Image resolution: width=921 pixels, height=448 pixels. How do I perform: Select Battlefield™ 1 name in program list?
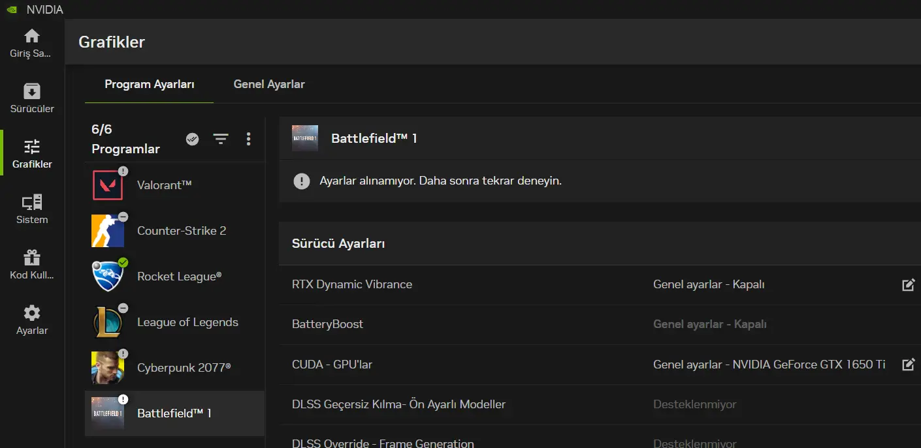[x=174, y=413]
